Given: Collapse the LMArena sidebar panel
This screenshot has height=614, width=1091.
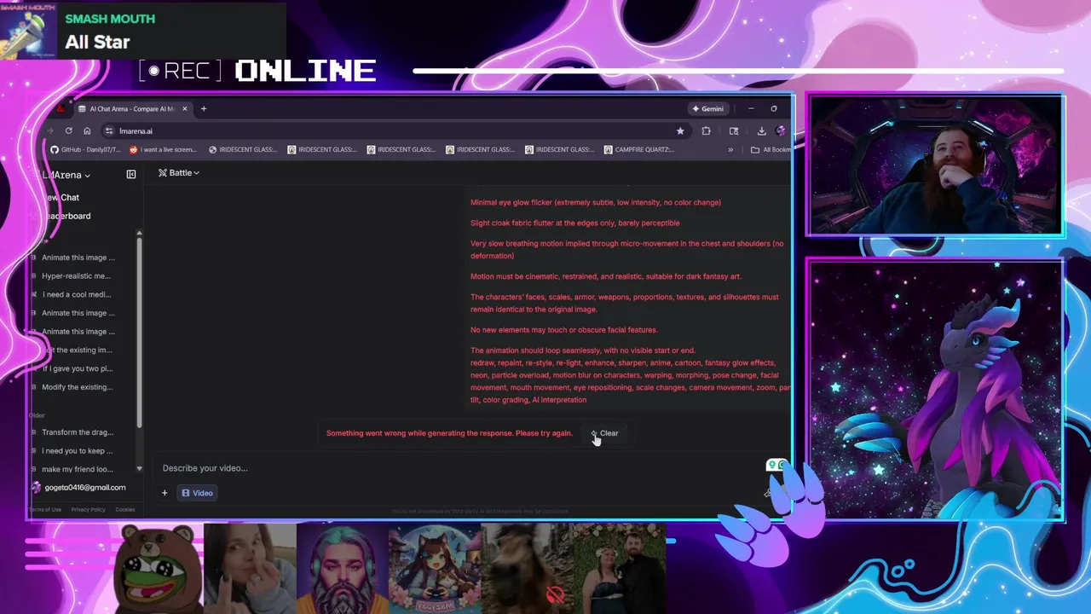Looking at the screenshot, I should coord(131,174).
